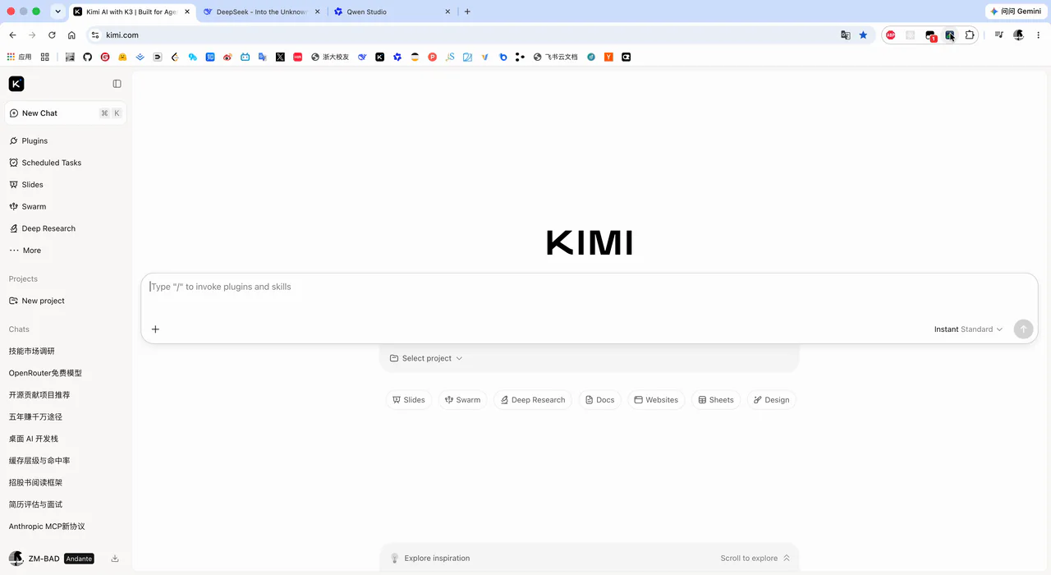Open the Zhihu 知 bookmark
This screenshot has height=575, width=1051.
pyautogui.click(x=210, y=57)
